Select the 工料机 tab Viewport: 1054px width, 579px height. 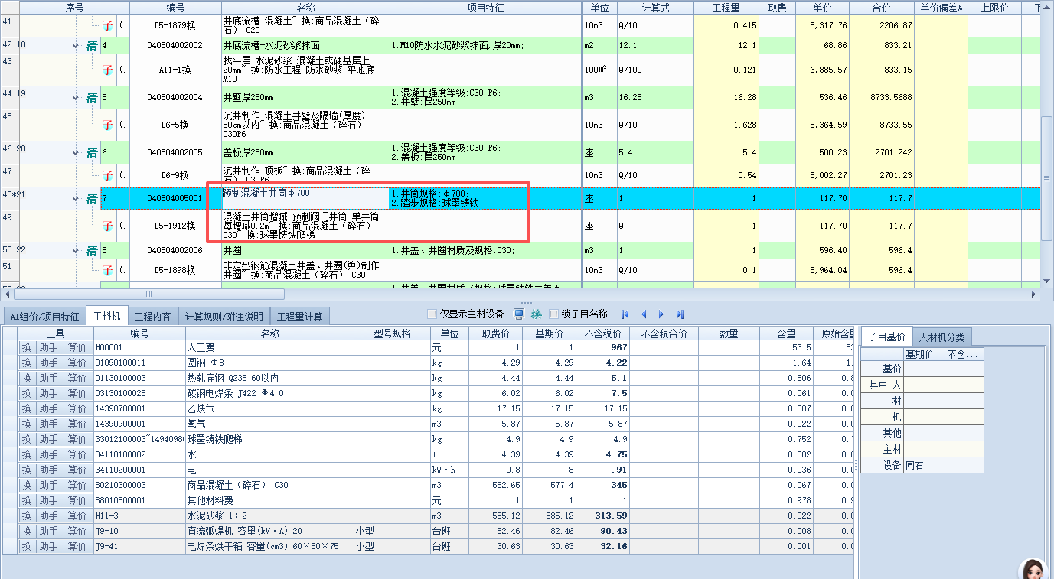[106, 316]
